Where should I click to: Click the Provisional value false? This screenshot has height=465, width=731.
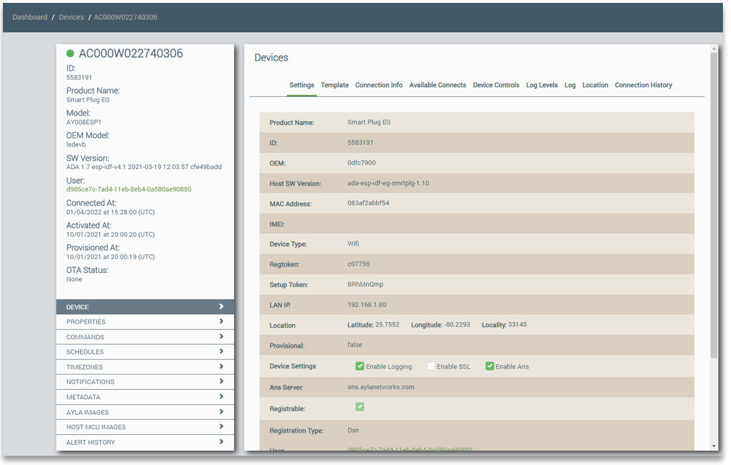[355, 345]
